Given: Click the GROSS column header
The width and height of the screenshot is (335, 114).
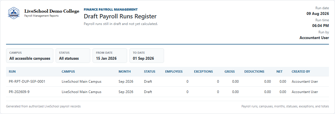Looking at the screenshot, I should point(230,72).
